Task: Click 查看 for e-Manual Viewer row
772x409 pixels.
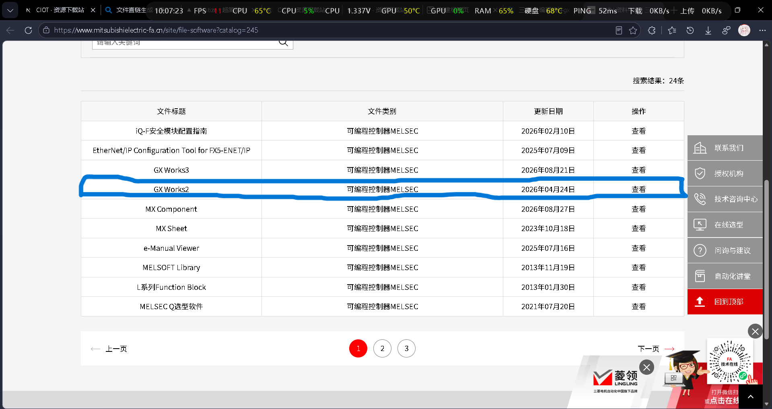Action: 638,248
